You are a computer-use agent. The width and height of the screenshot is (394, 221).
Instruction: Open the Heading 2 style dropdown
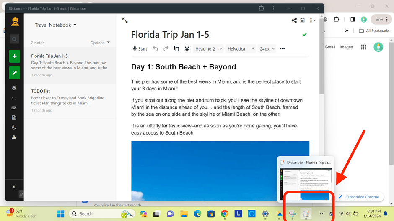tap(208, 48)
